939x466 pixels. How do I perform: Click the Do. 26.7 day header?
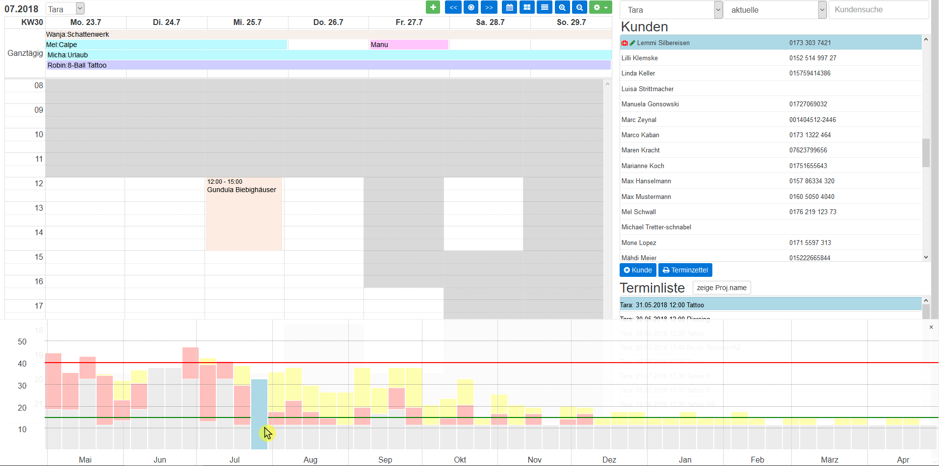pos(328,23)
